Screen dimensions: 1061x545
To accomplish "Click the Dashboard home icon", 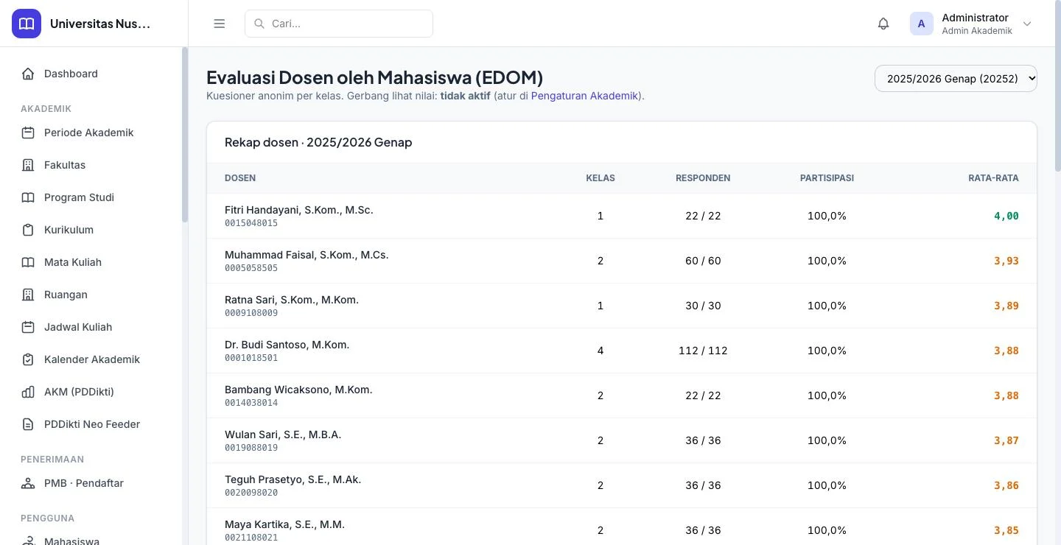I will coord(28,74).
